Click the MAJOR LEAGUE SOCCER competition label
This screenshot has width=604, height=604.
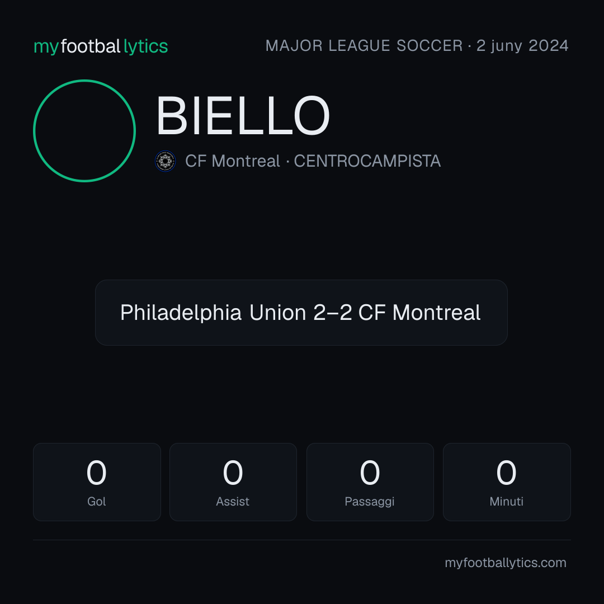coord(364,46)
